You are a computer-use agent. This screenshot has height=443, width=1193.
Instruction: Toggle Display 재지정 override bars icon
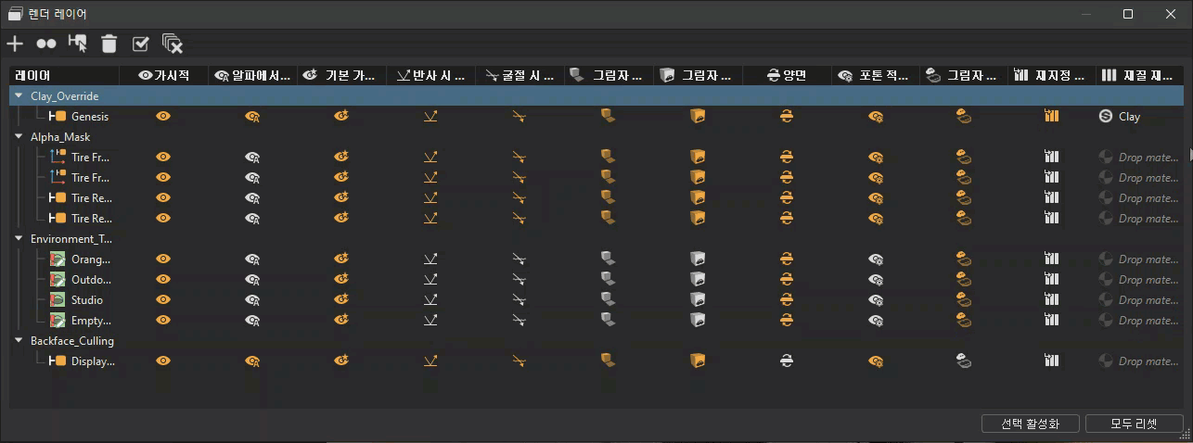pos(1051,361)
